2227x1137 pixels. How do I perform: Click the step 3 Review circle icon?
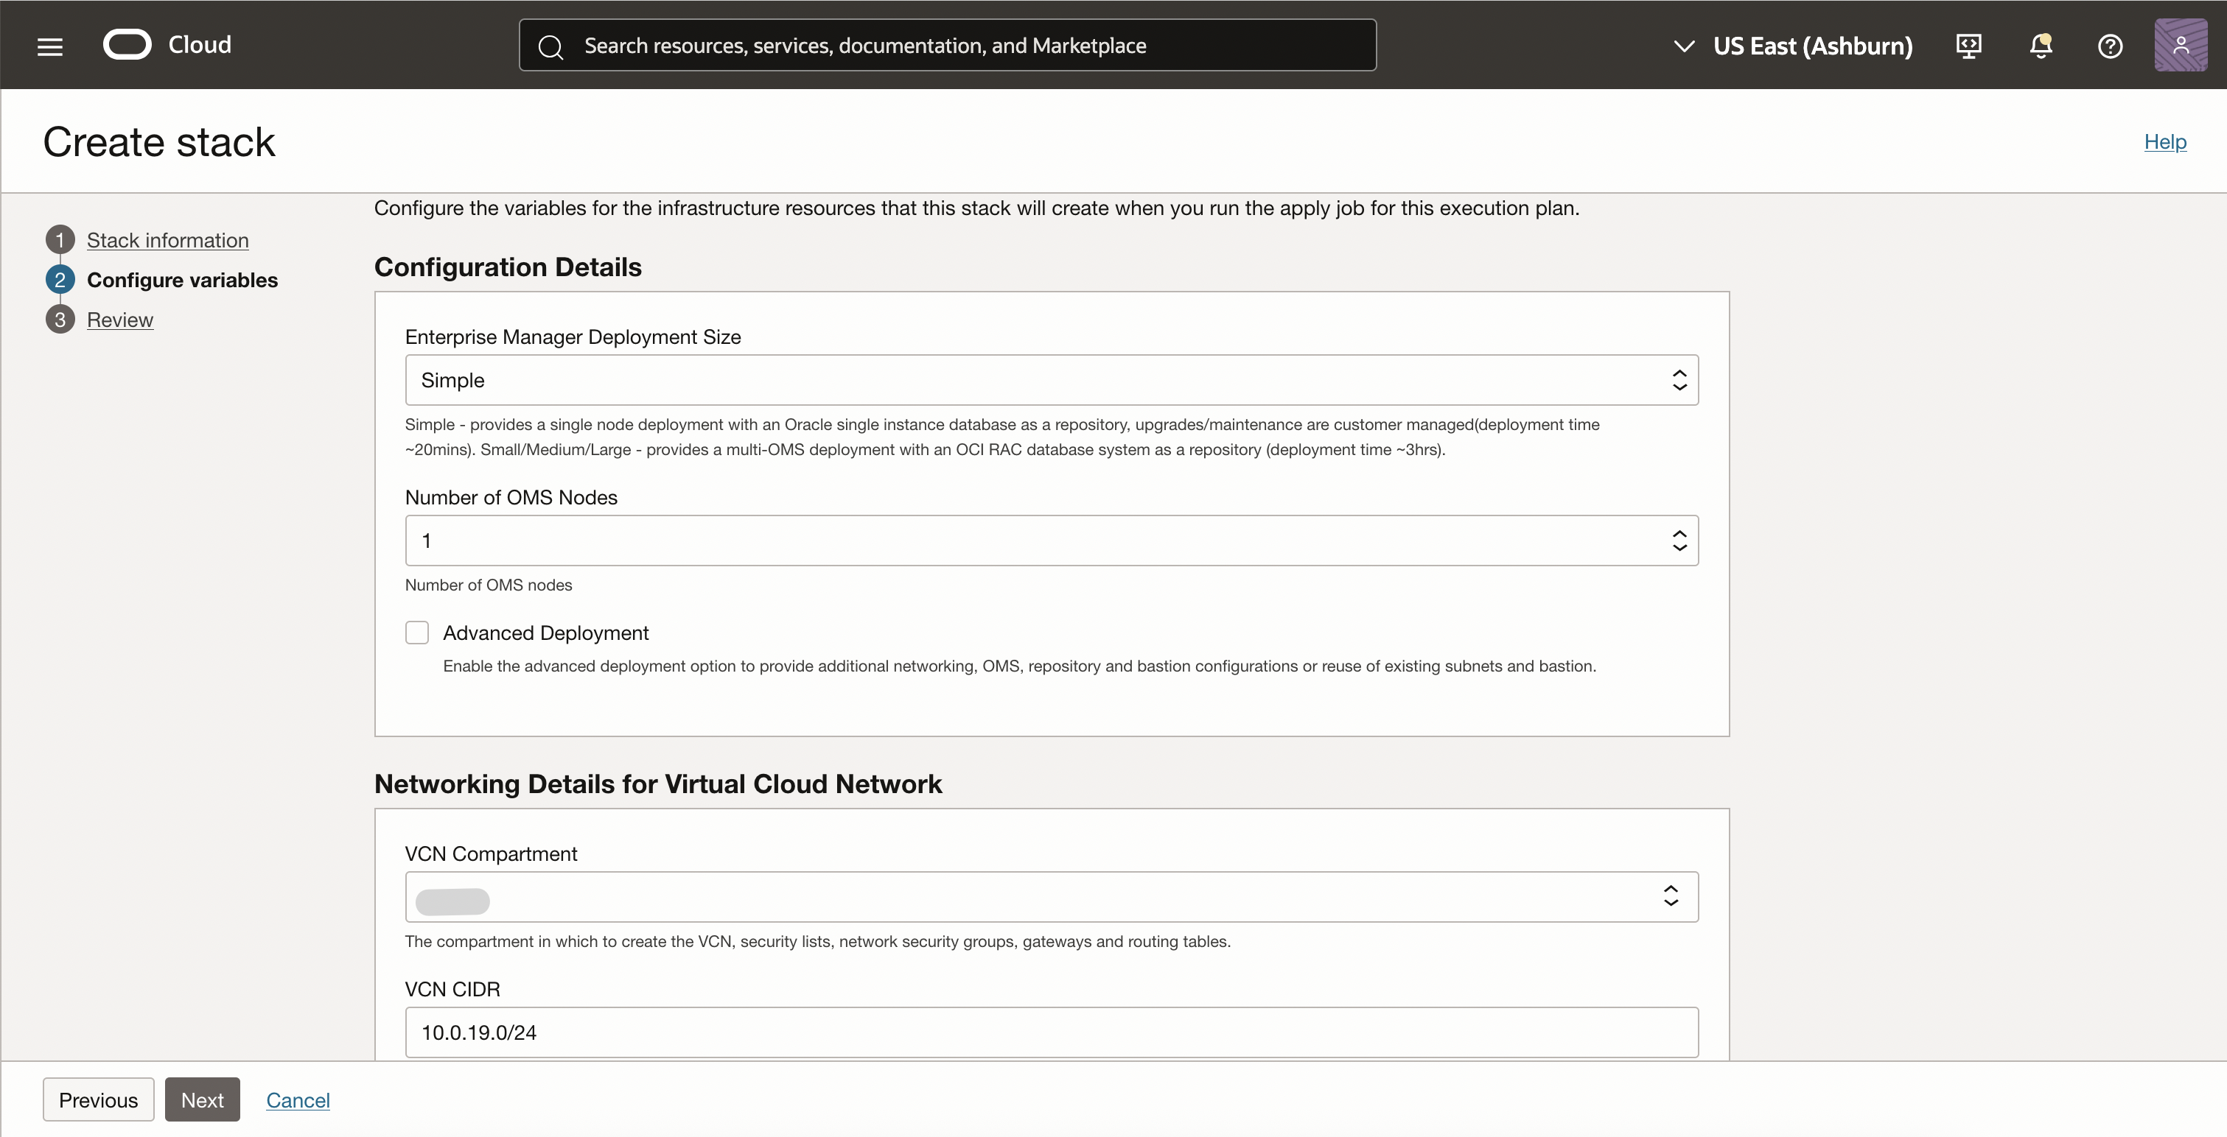pos(60,320)
